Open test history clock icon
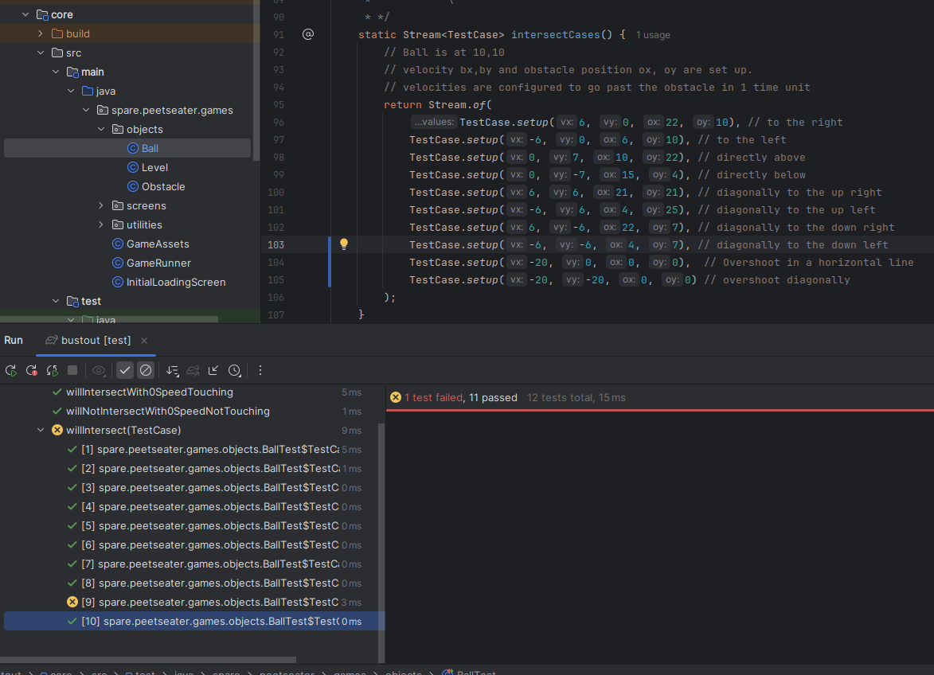The width and height of the screenshot is (934, 675). click(x=234, y=370)
